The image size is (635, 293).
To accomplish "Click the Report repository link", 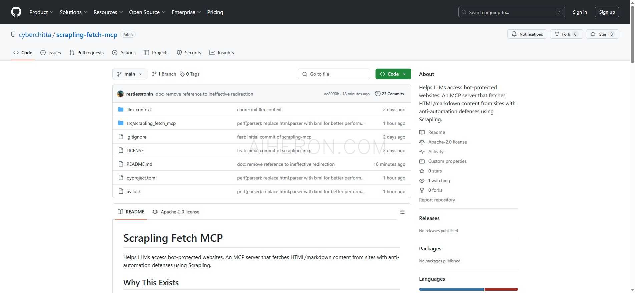I will (437, 200).
